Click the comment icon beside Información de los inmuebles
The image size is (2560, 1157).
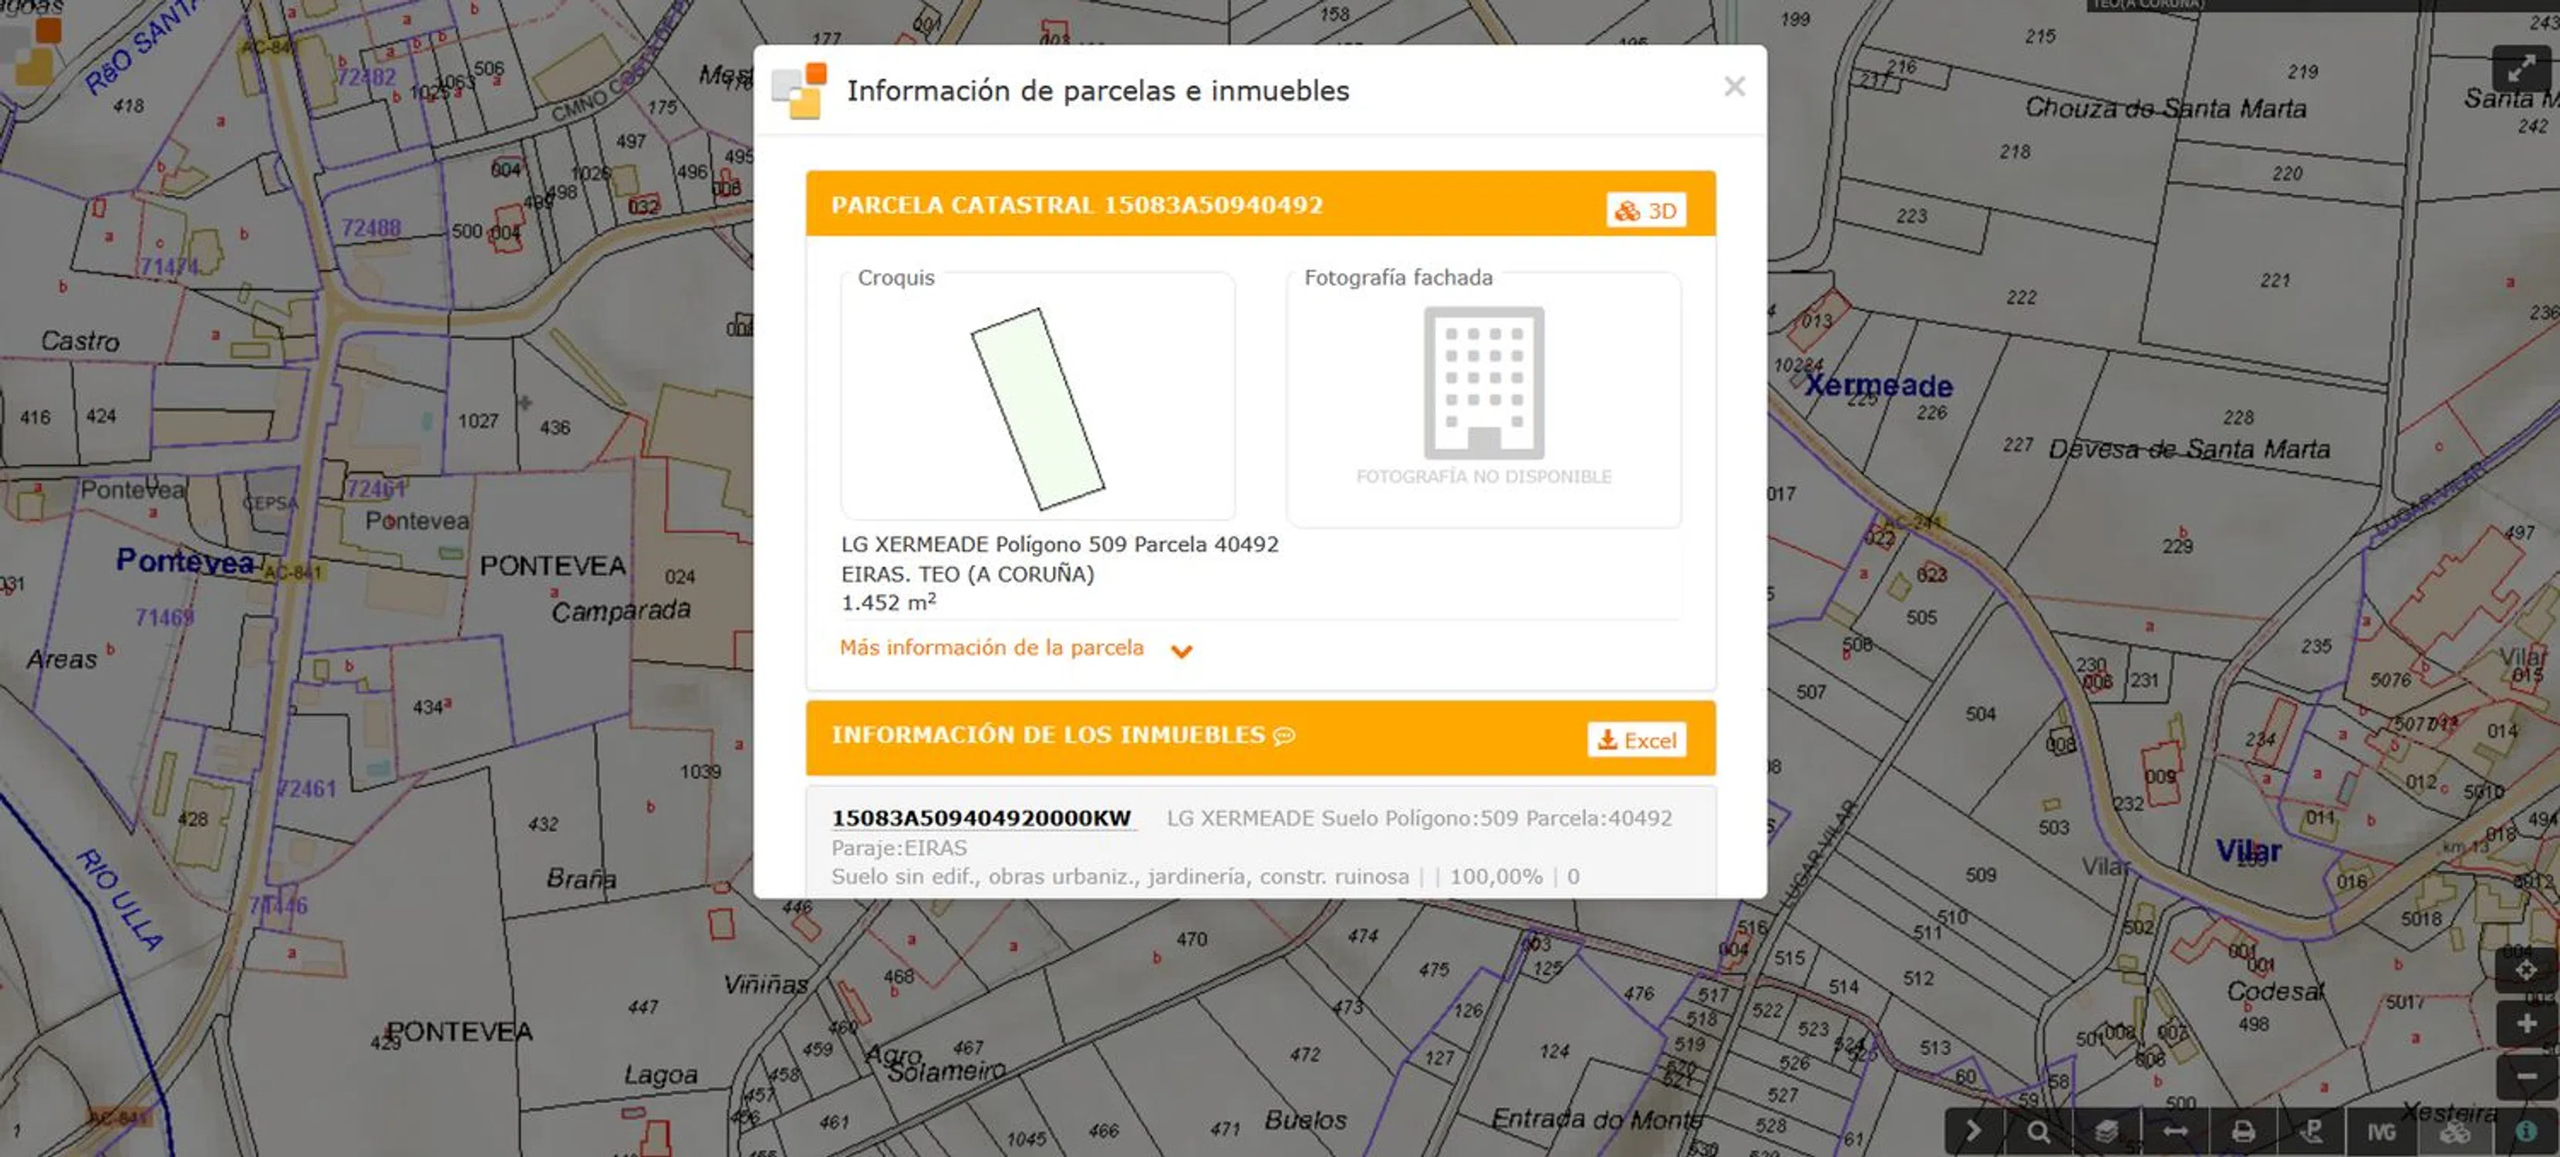1284,736
